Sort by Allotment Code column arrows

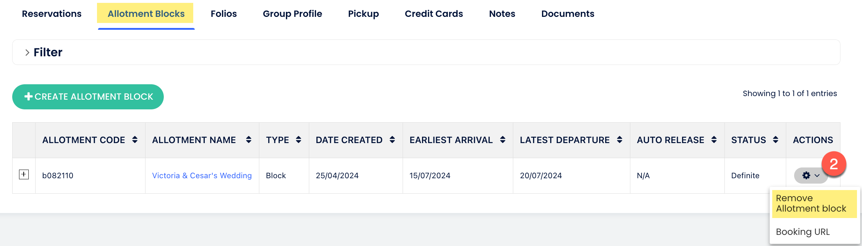135,140
